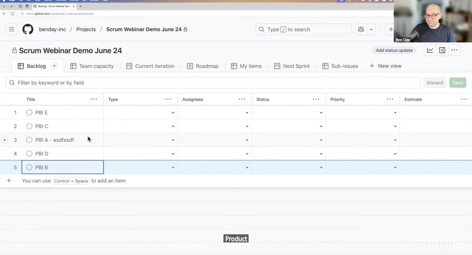Click the Save button
The image size is (472, 255).
458,83
